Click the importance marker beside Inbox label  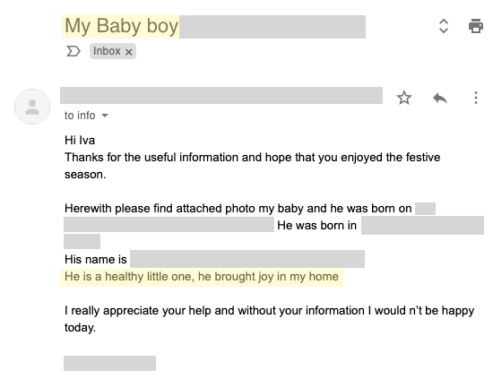pos(74,51)
